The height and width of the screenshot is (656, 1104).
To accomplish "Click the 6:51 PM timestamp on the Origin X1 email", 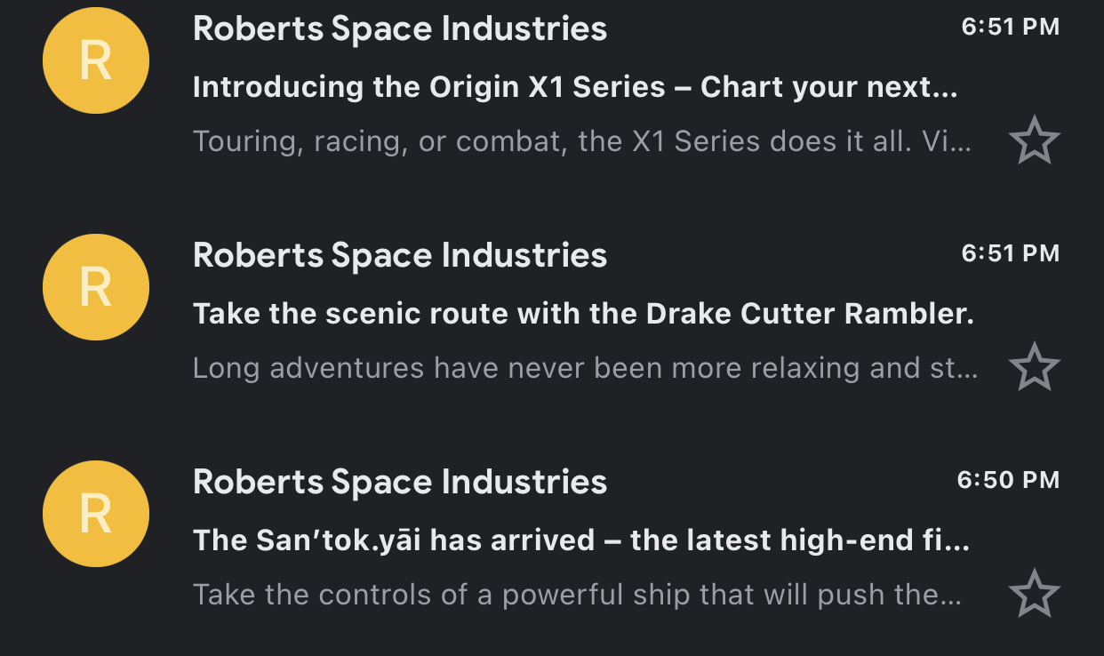I will (x=1011, y=28).
